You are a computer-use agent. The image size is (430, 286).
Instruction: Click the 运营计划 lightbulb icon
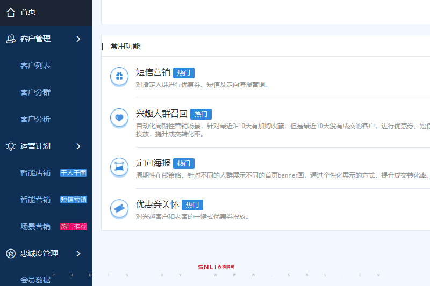(x=10, y=146)
